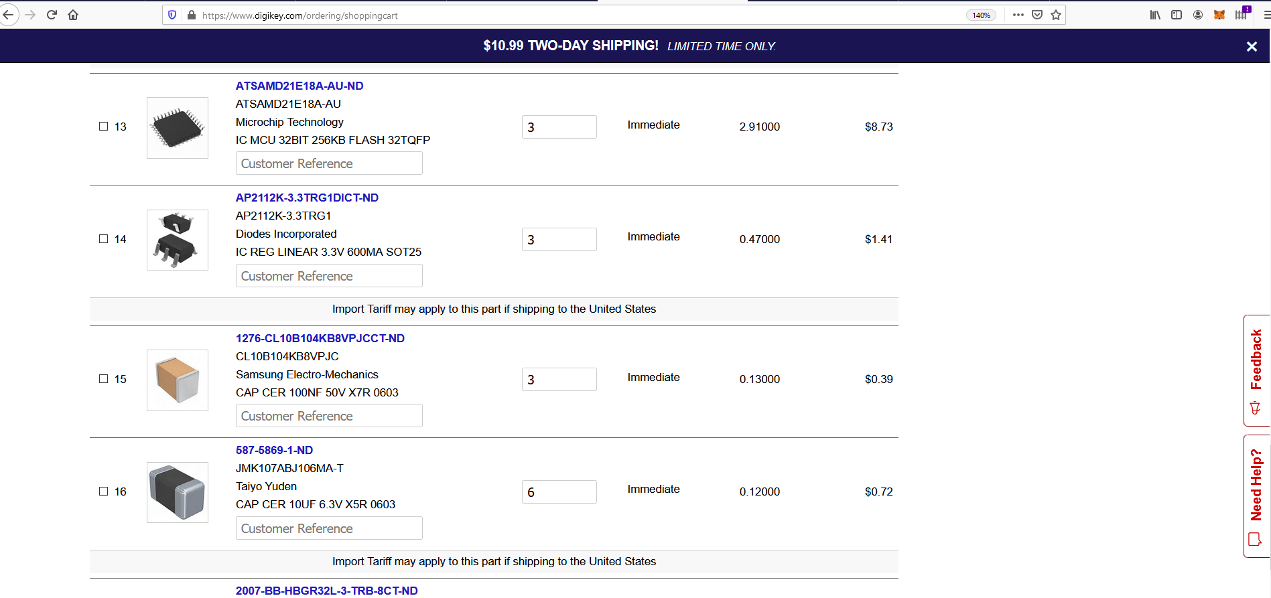
Task: Click the capacitor thumbnail for item 15
Action: point(178,380)
